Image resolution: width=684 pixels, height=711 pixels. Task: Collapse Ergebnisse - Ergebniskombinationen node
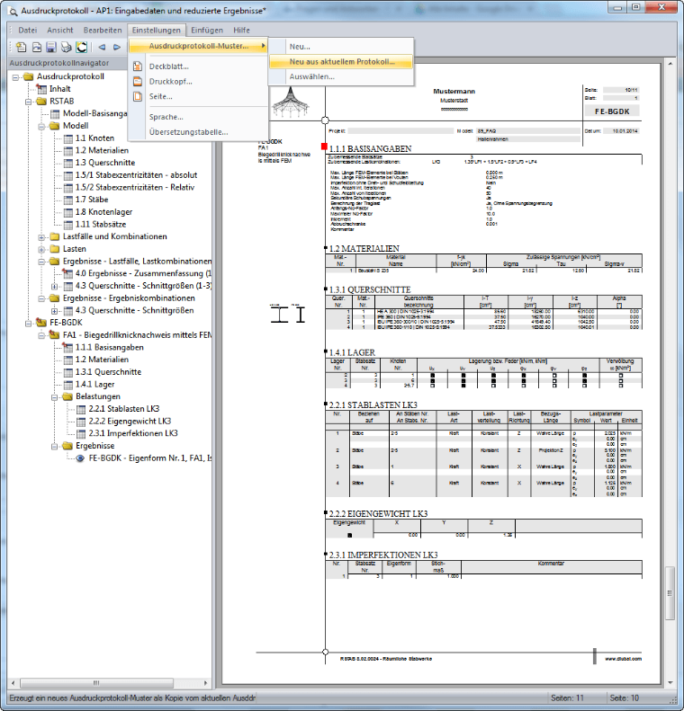pyautogui.click(x=41, y=298)
